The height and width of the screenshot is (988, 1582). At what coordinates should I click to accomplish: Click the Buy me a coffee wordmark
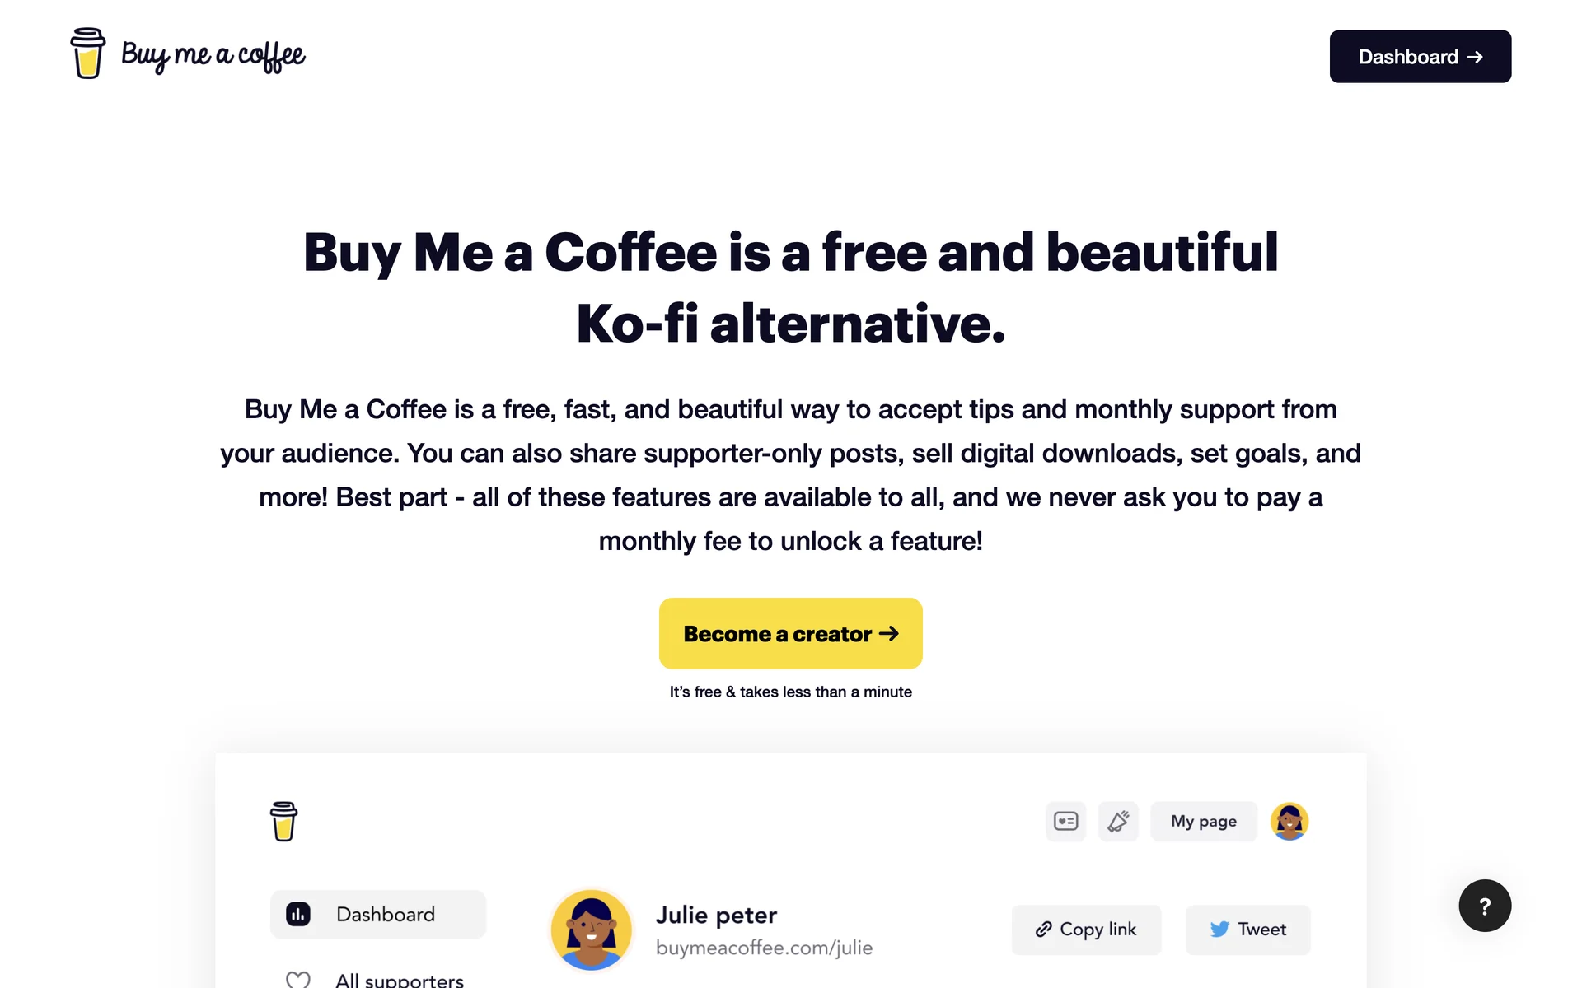pyautogui.click(x=213, y=55)
